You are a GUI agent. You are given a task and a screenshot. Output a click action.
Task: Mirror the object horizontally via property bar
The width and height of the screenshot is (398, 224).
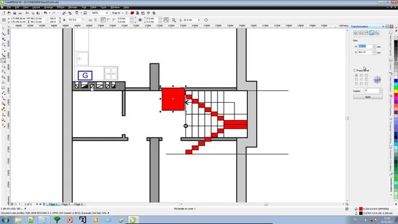(x=90, y=20)
